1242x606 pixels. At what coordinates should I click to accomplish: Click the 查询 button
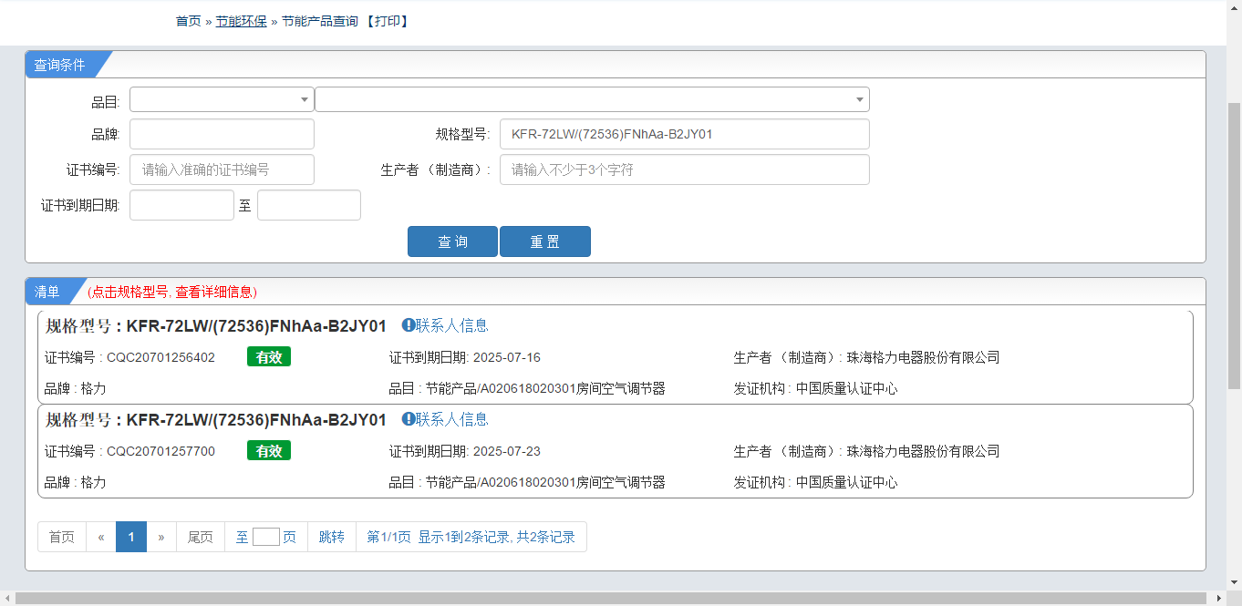click(x=452, y=241)
